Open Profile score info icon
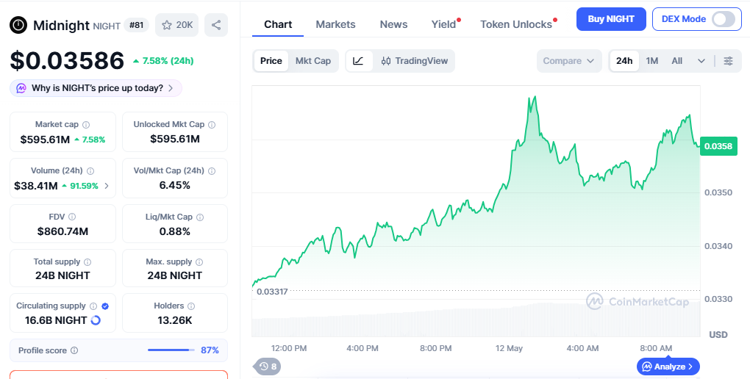The width and height of the screenshot is (750, 379). point(74,350)
